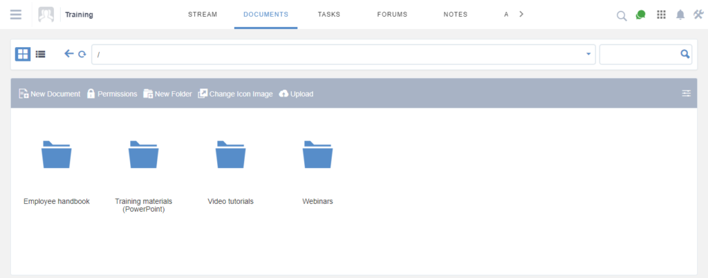Open Permissions for this folder
708x278 pixels.
coord(112,94)
